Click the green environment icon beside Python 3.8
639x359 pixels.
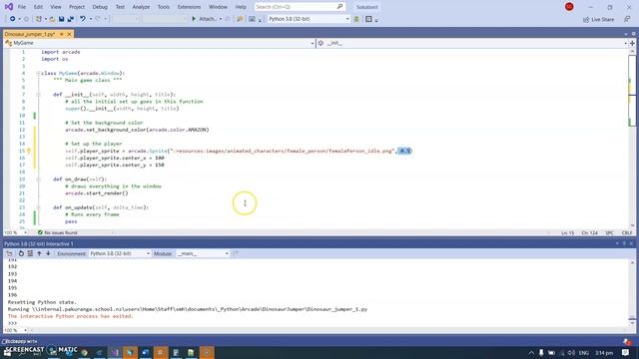point(356,19)
